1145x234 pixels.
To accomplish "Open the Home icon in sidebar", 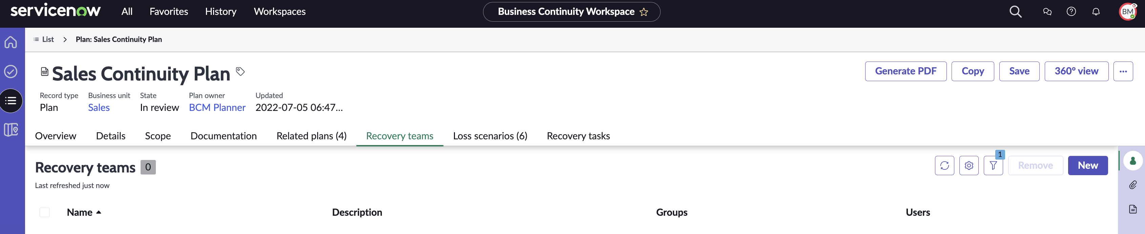I will (11, 42).
